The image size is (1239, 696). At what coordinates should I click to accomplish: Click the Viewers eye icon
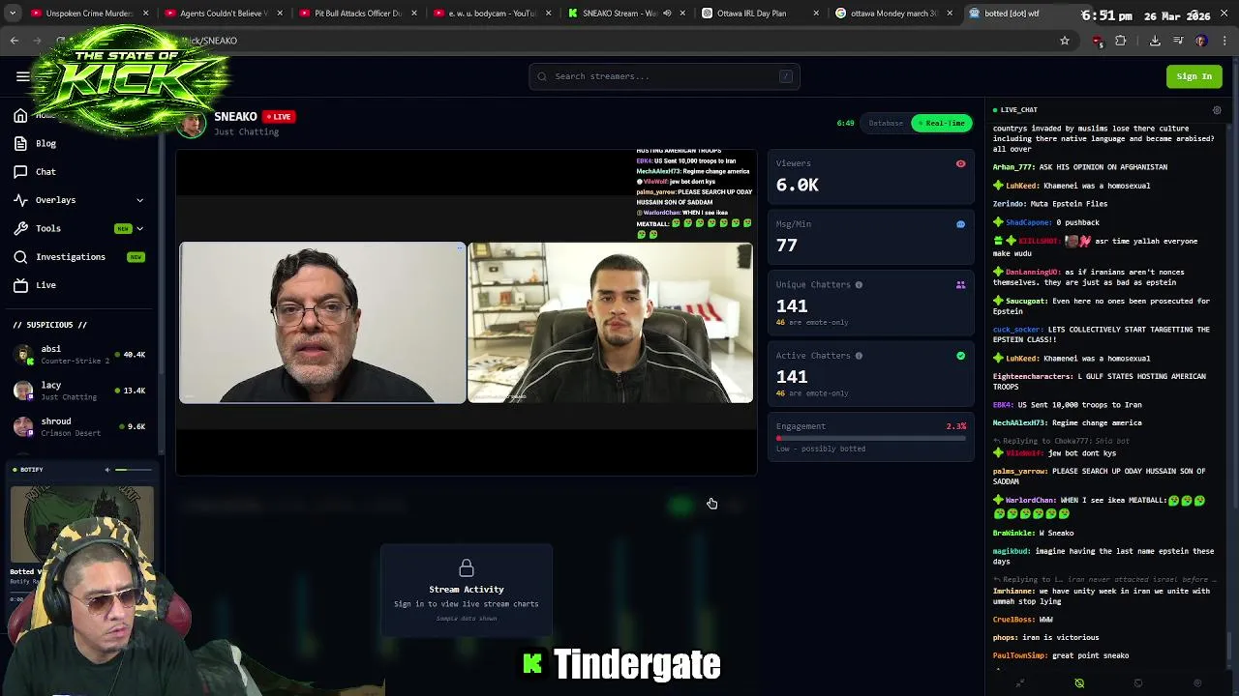pos(960,164)
